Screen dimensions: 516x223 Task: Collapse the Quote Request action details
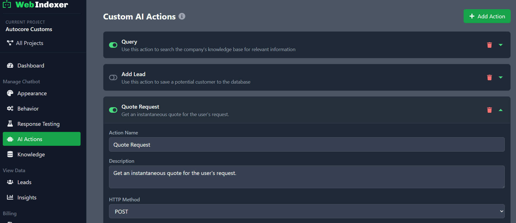[501, 110]
